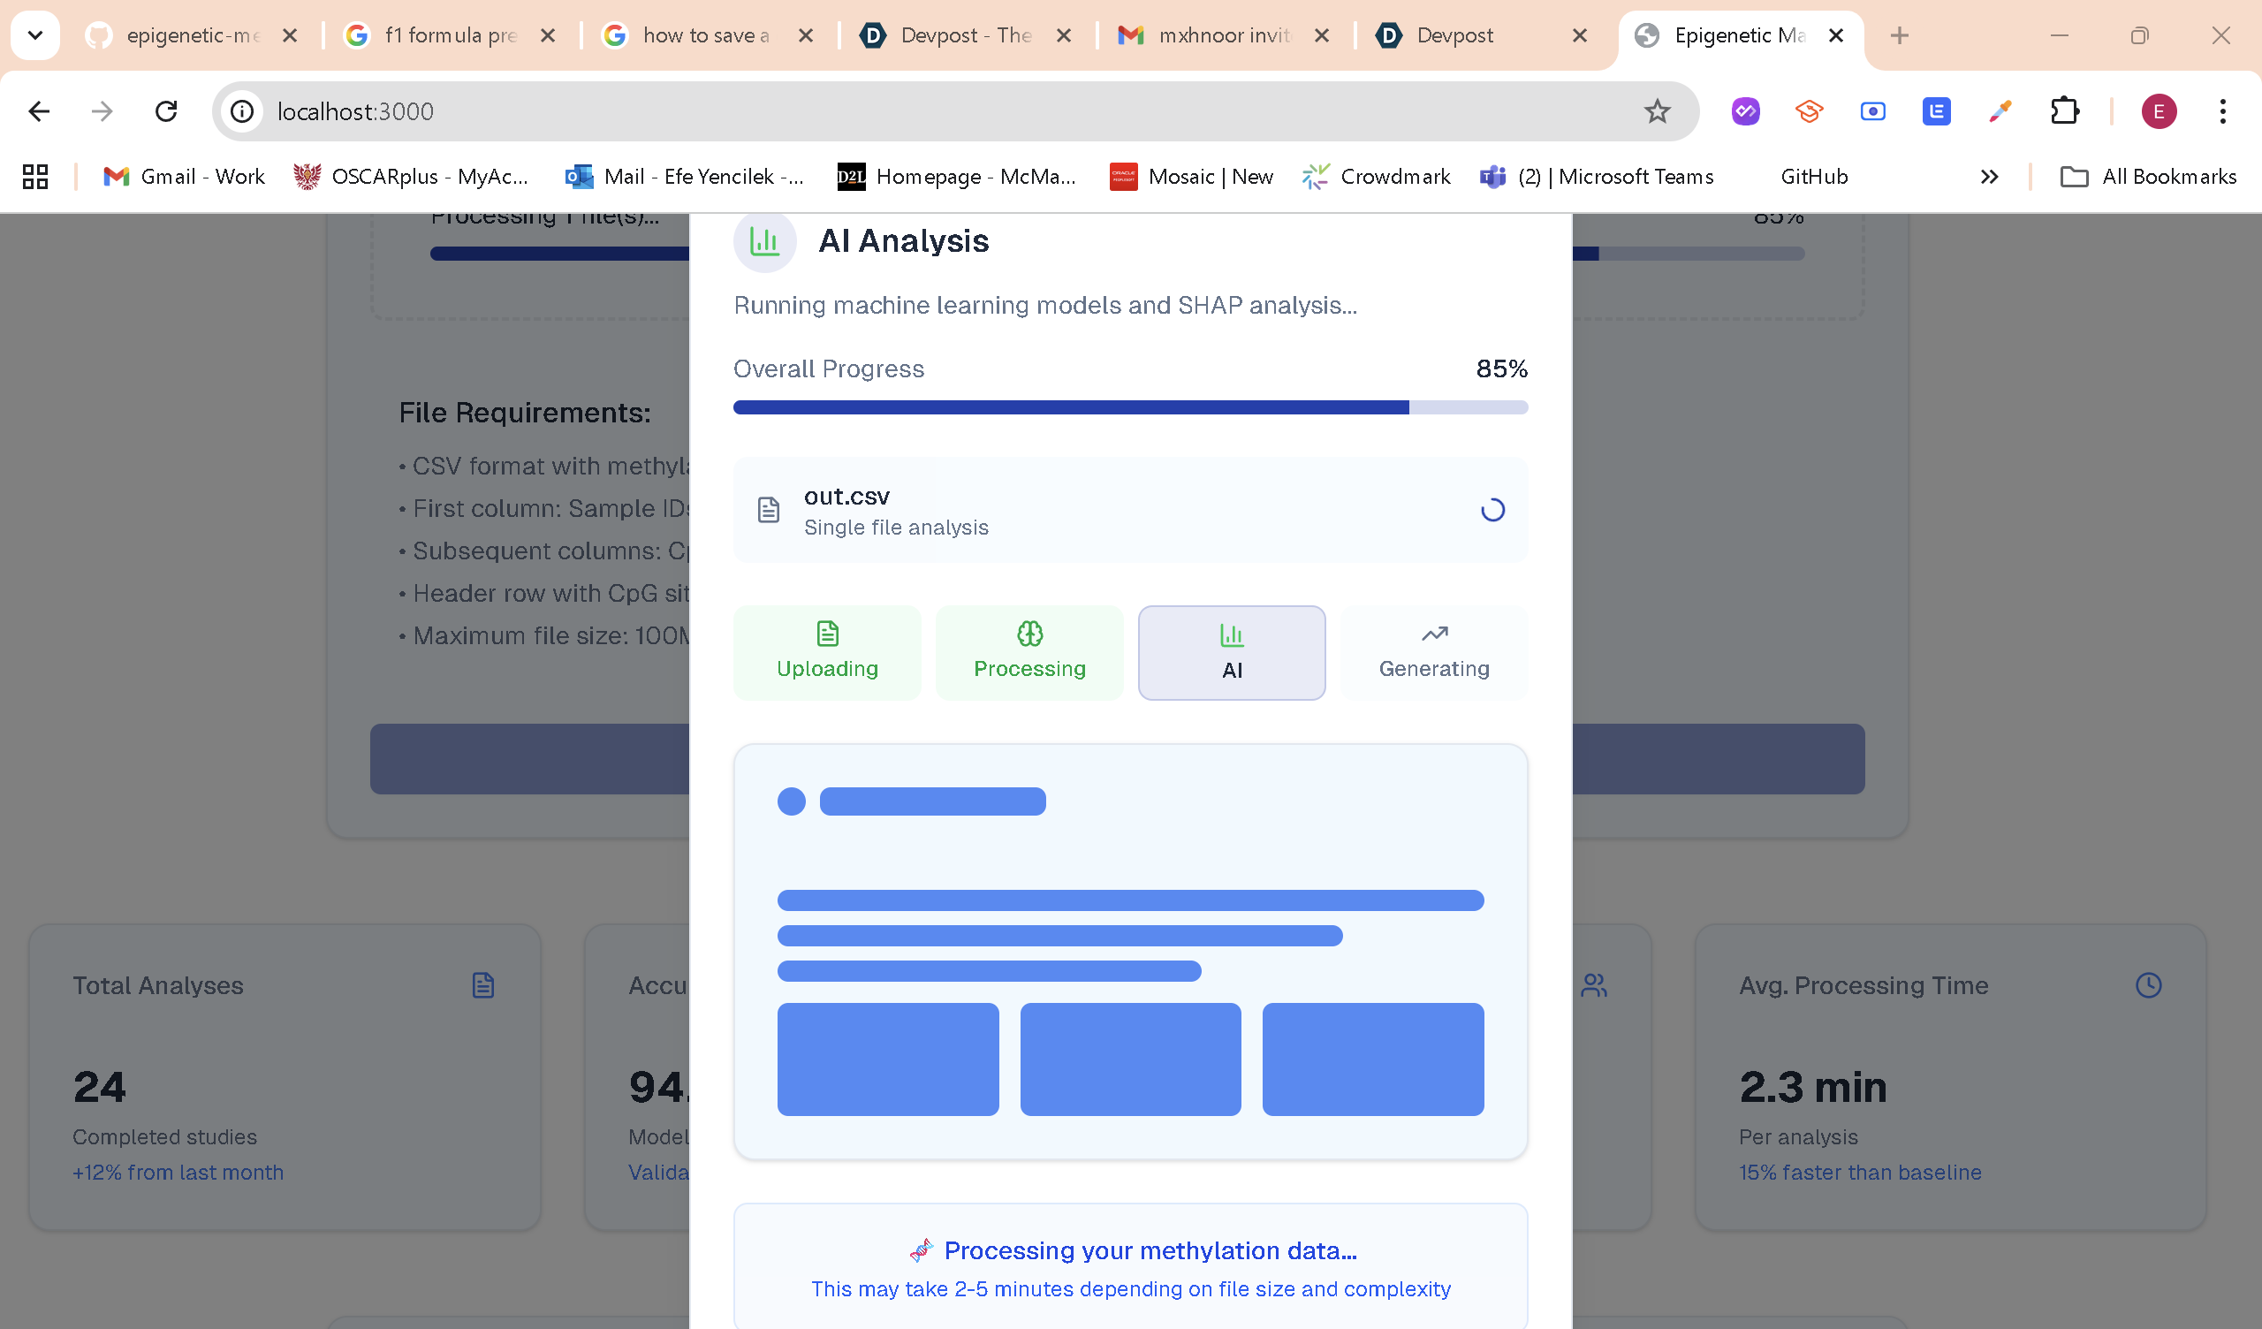Open the Chrome three-dot menu

(2221, 111)
